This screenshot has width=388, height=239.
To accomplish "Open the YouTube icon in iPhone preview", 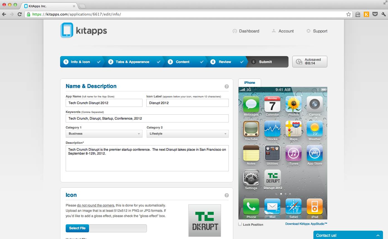I will coord(251,129).
